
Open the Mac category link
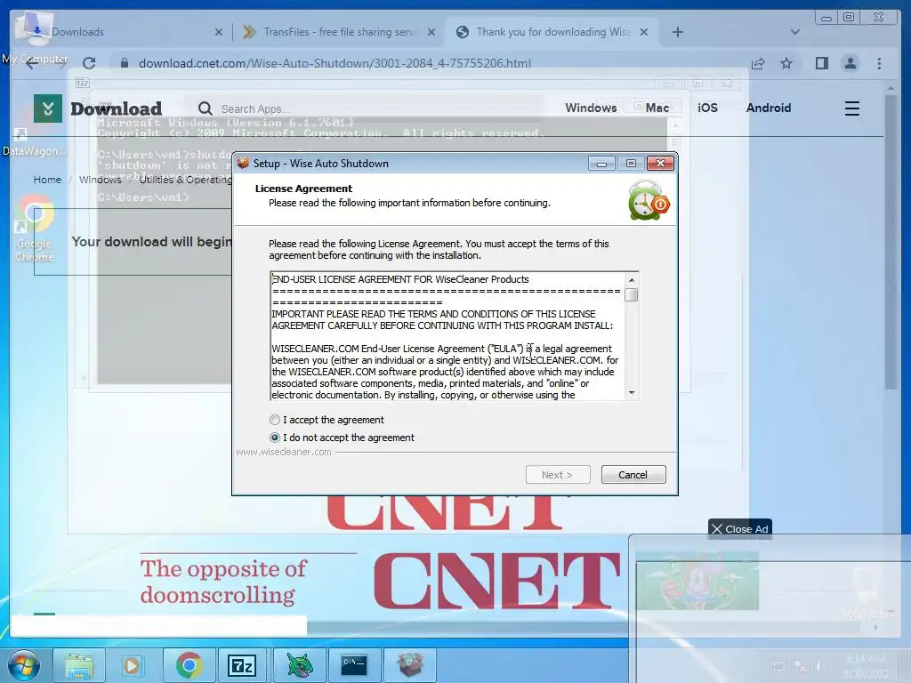pyautogui.click(x=657, y=108)
